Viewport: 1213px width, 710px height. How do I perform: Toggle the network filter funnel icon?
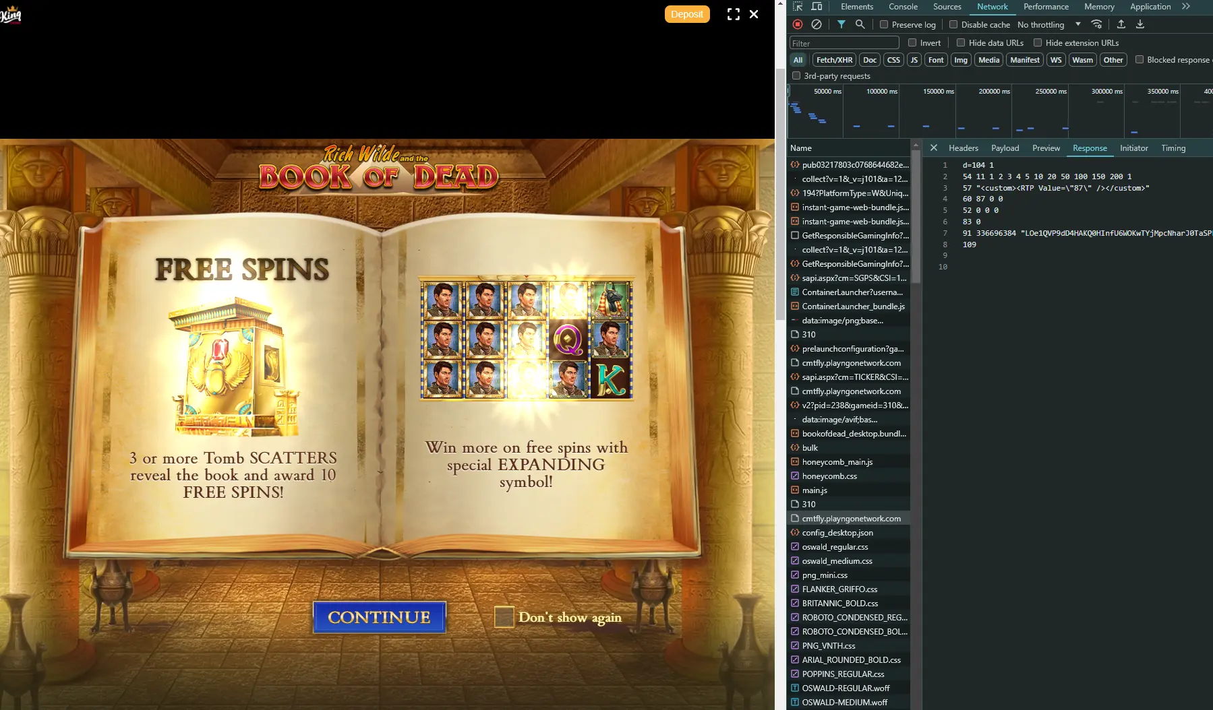841,24
